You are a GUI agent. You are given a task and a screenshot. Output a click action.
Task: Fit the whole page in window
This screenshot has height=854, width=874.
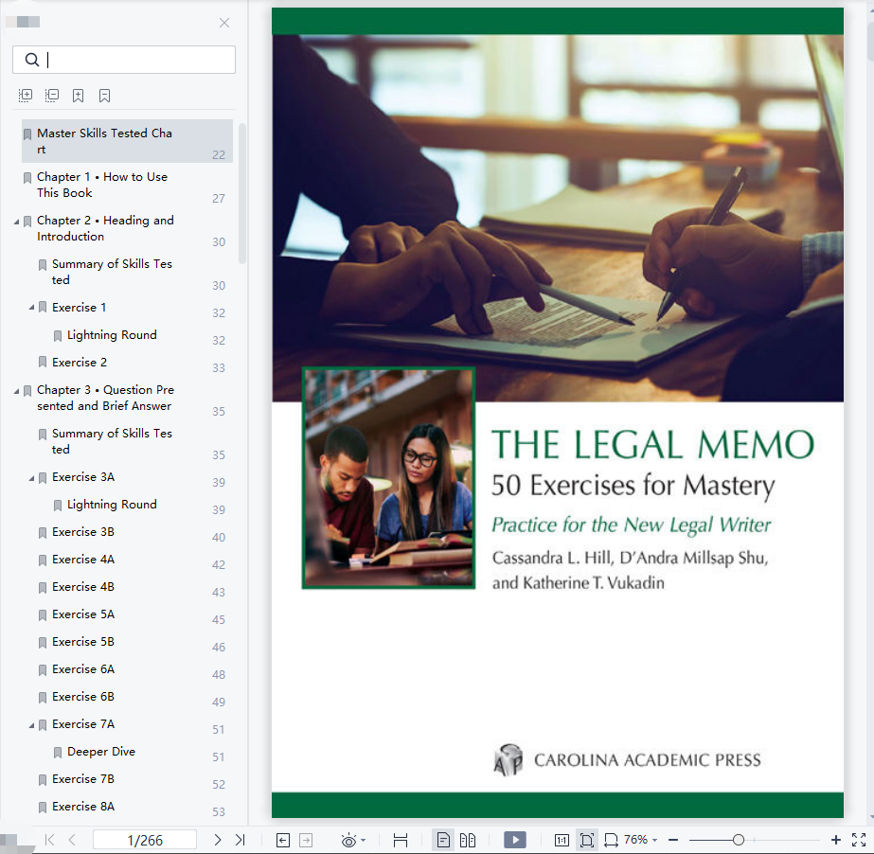point(587,840)
